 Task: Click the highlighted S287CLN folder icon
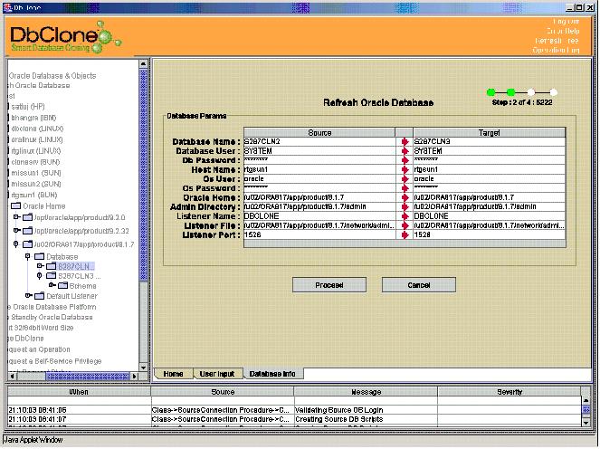coord(51,266)
